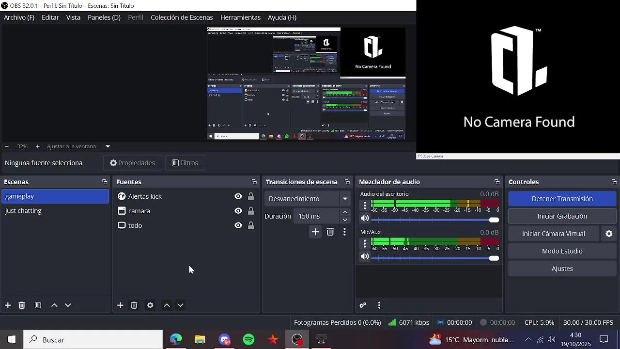This screenshot has width=620, height=349.
Task: Click Iniciar Grabación button
Action: tap(562, 216)
